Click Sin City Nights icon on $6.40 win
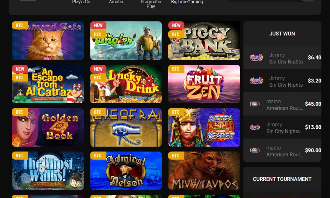Viewport: 330px width, 198px height. click(x=256, y=57)
